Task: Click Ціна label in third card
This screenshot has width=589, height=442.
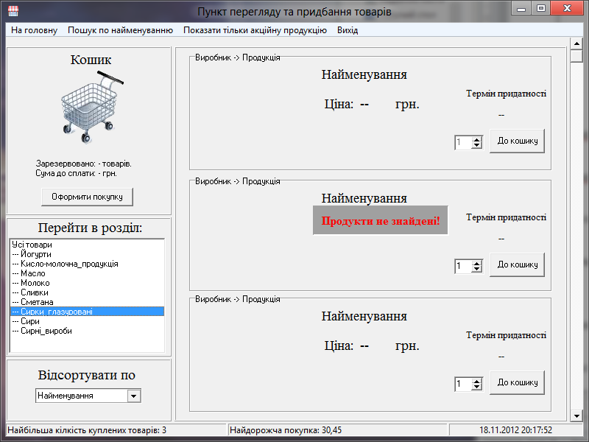Action: pos(339,345)
